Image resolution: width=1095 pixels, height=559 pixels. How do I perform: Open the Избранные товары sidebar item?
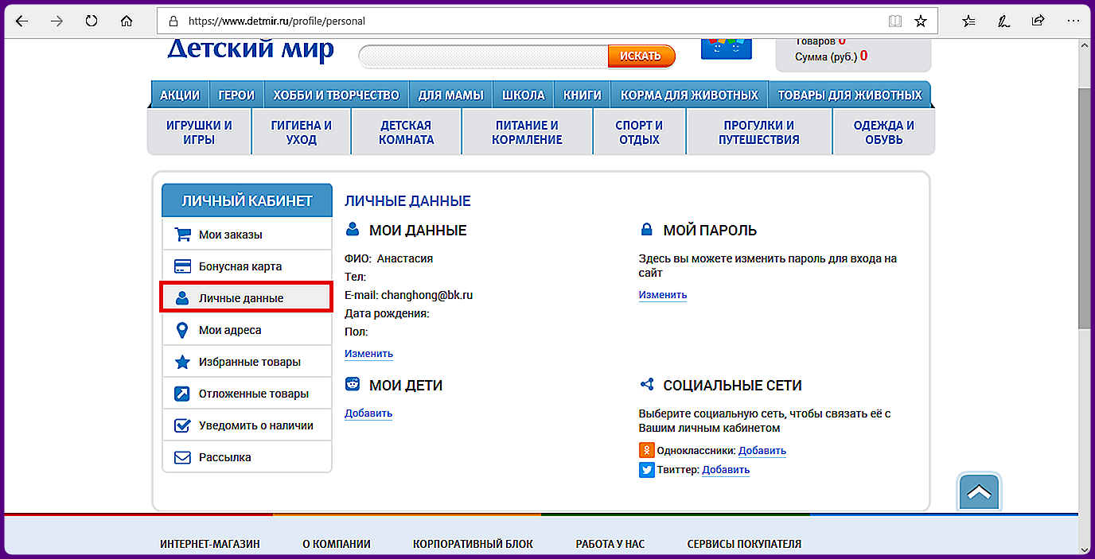point(247,362)
